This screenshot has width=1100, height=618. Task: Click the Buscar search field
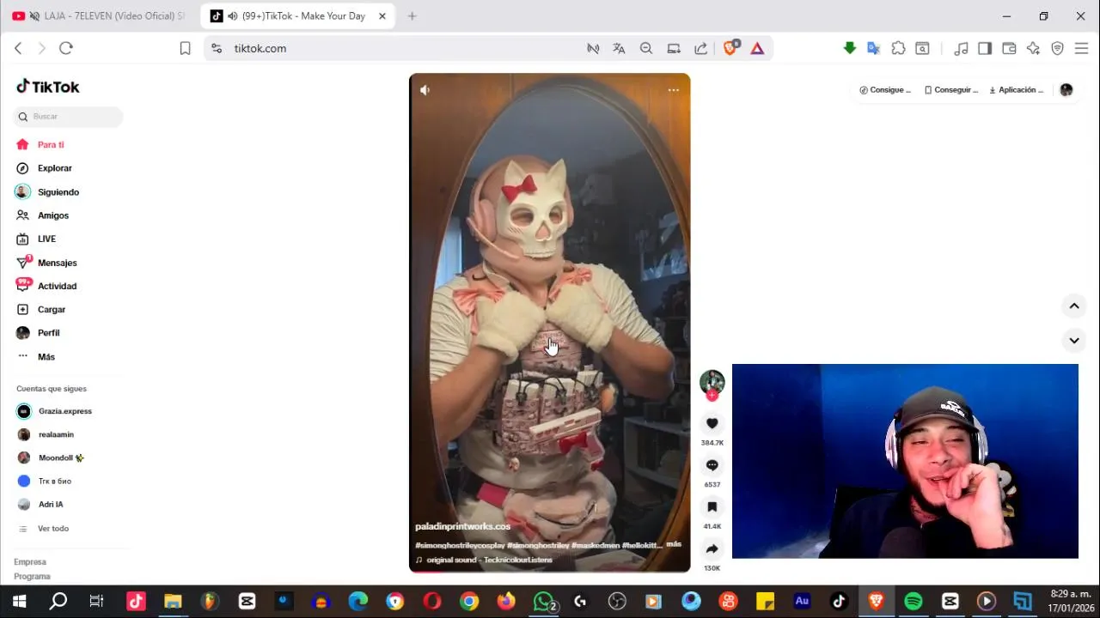[x=69, y=117]
